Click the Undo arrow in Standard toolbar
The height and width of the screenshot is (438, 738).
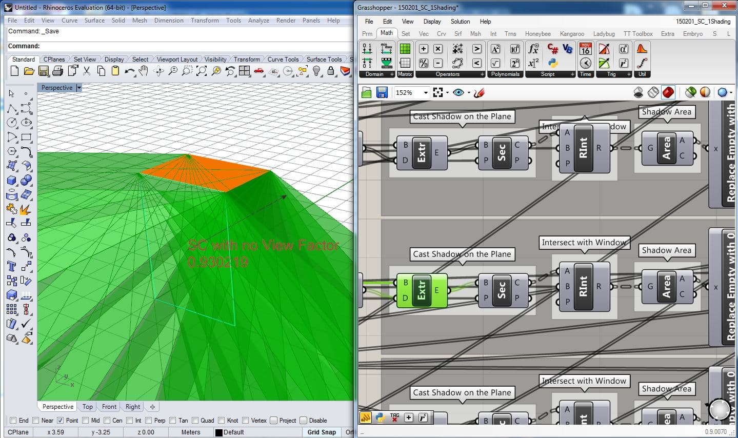click(x=128, y=71)
